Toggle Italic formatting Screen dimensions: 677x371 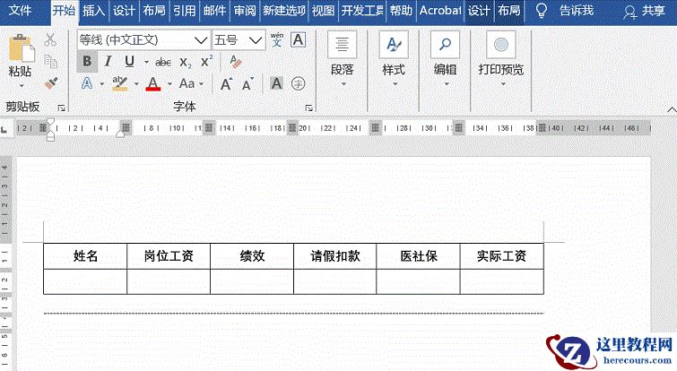108,61
